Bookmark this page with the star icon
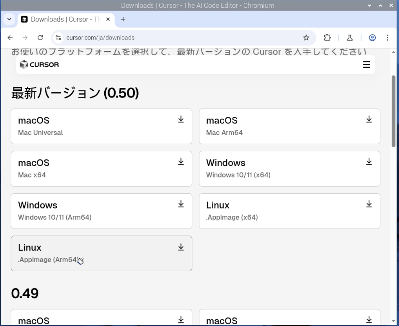Viewport: 399px width, 326px height. tap(306, 38)
